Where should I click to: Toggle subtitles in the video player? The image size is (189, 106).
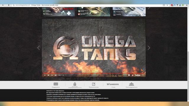(x=129, y=75)
